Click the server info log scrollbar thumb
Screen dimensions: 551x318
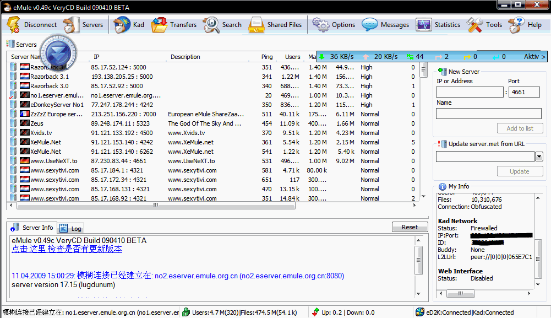(x=418, y=260)
